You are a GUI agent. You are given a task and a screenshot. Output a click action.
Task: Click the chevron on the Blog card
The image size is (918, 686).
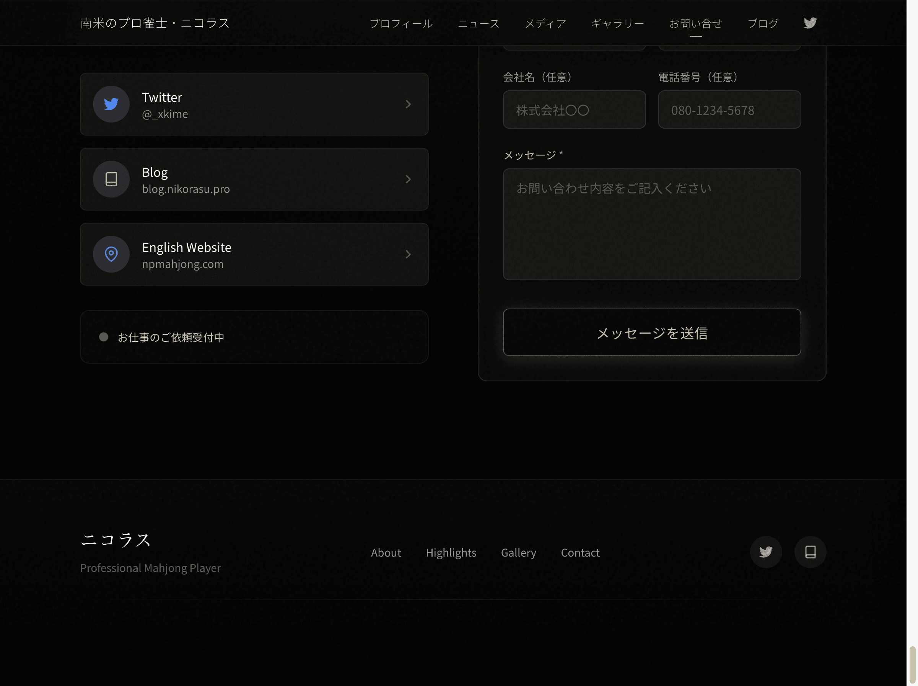[x=408, y=179]
